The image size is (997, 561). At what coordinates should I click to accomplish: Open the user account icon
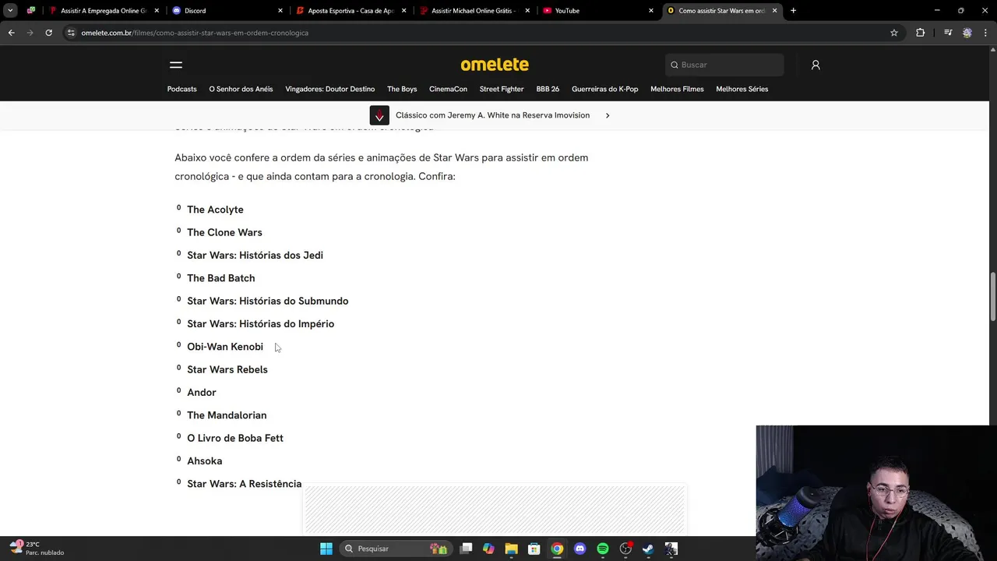click(816, 65)
